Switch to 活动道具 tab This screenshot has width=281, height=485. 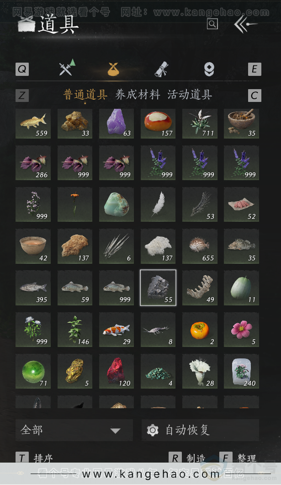[190, 95]
